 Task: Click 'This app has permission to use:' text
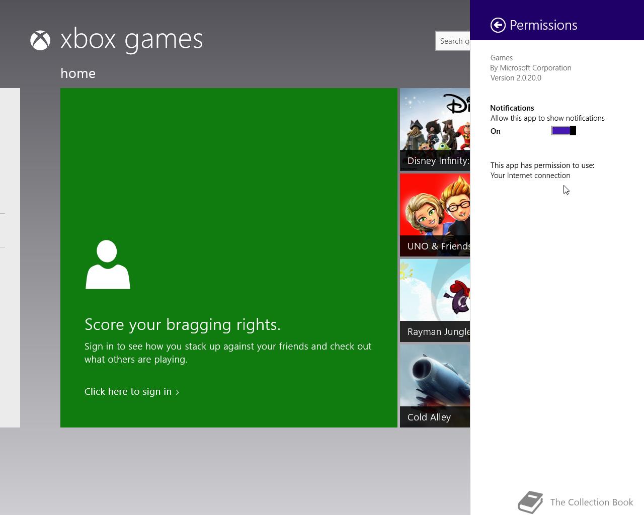click(x=542, y=165)
